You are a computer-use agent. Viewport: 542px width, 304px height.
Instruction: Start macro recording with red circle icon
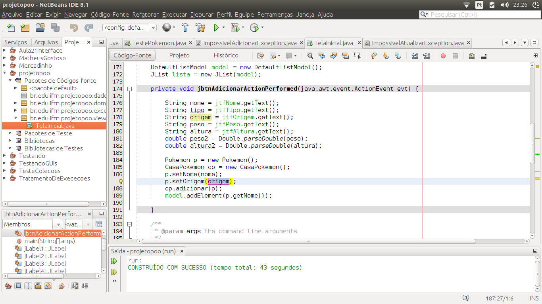(443, 56)
